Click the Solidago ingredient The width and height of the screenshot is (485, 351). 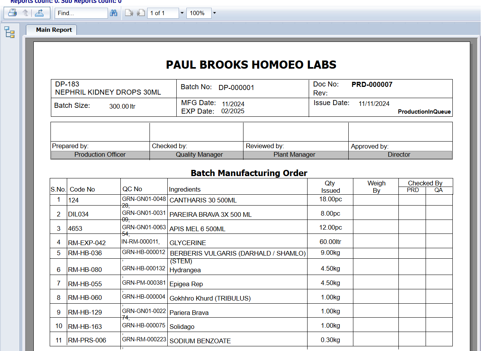coord(182,327)
